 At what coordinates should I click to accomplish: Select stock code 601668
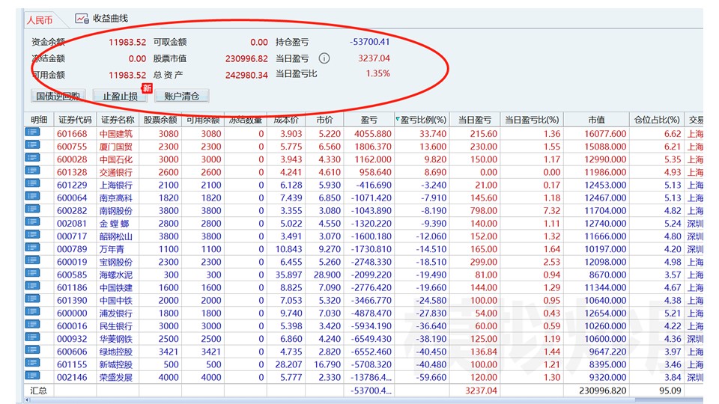72,134
